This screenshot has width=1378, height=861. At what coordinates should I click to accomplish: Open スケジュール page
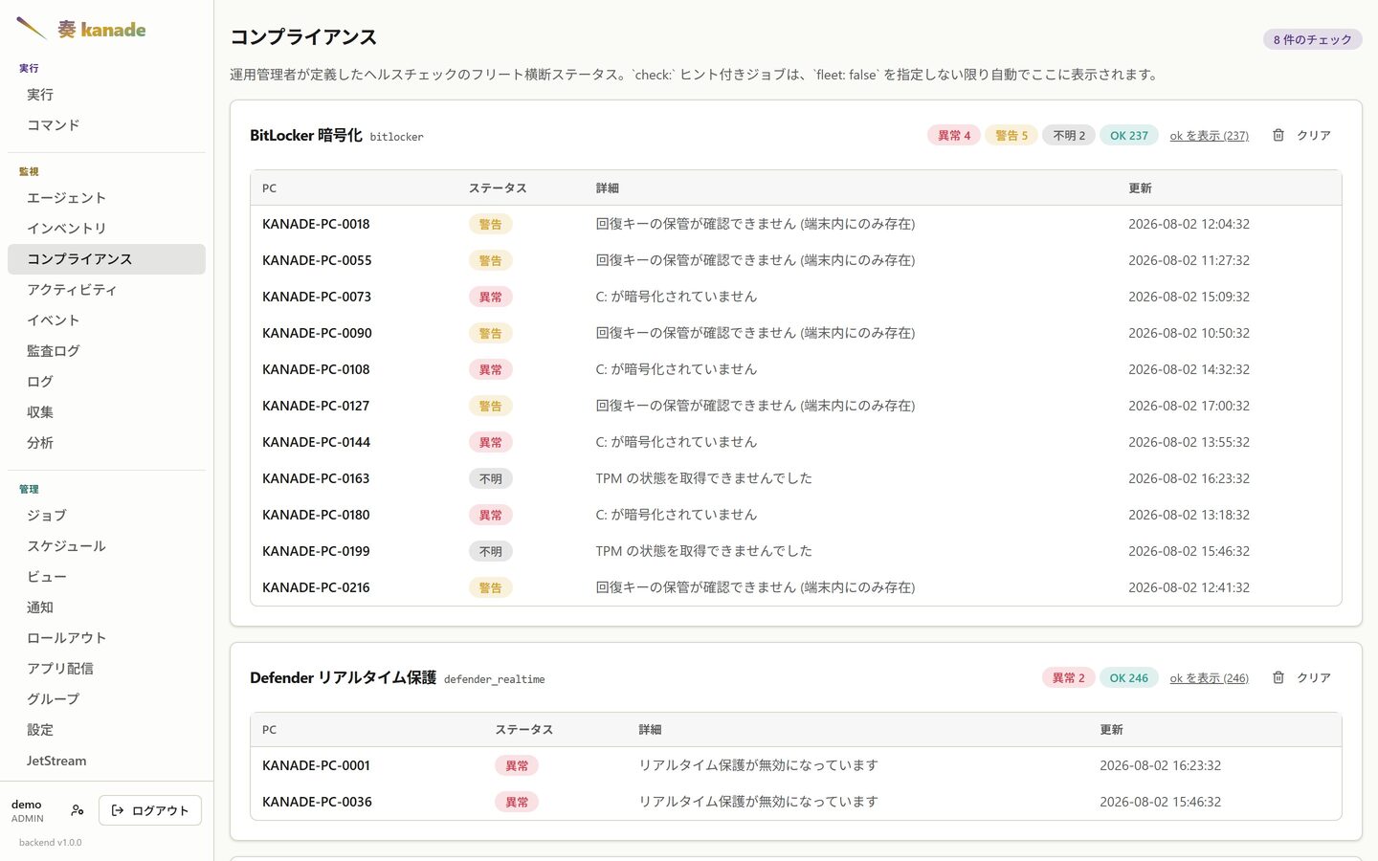tap(106, 546)
